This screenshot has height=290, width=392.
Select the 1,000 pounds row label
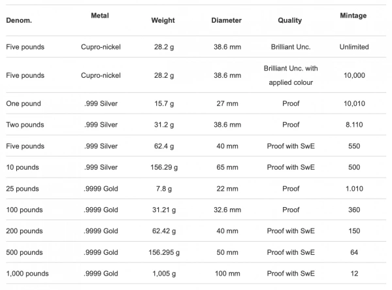point(27,274)
